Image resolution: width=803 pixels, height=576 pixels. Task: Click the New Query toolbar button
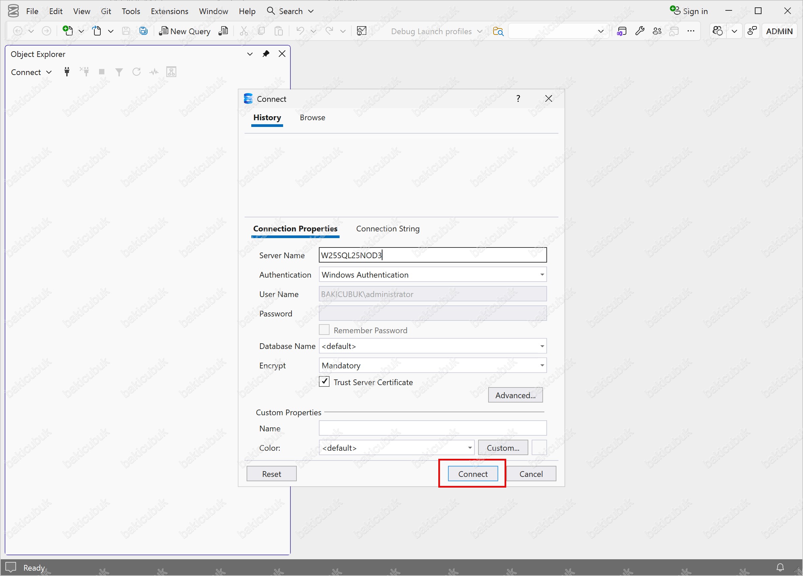185,31
